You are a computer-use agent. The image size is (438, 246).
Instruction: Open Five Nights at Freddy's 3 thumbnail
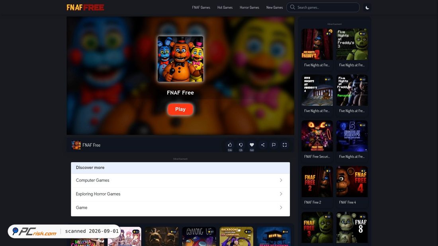(352, 45)
